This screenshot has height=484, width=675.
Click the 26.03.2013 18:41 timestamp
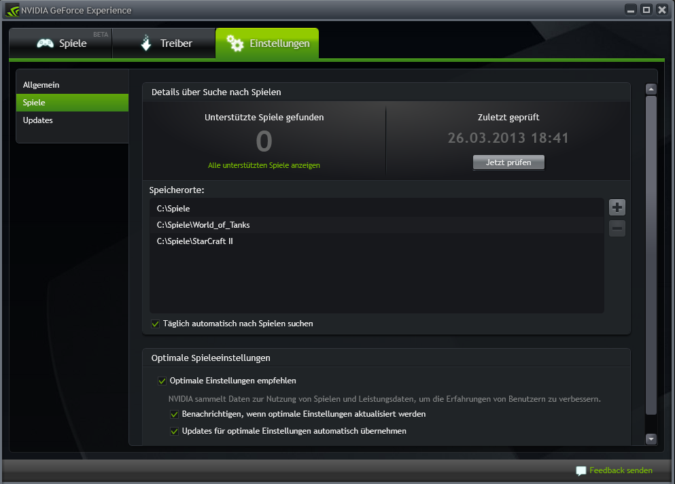508,138
